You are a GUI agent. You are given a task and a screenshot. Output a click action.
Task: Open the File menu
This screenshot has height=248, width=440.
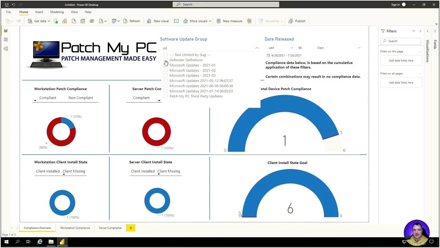pyautogui.click(x=9, y=12)
